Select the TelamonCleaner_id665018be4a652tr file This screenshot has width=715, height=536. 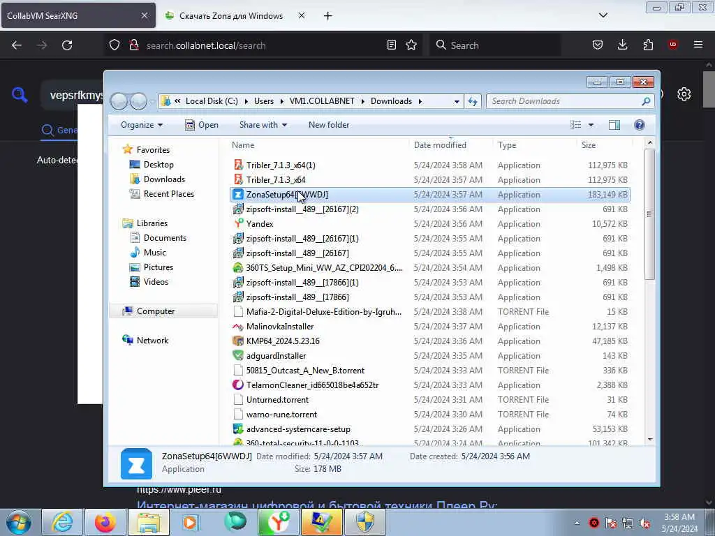click(x=430, y=385)
